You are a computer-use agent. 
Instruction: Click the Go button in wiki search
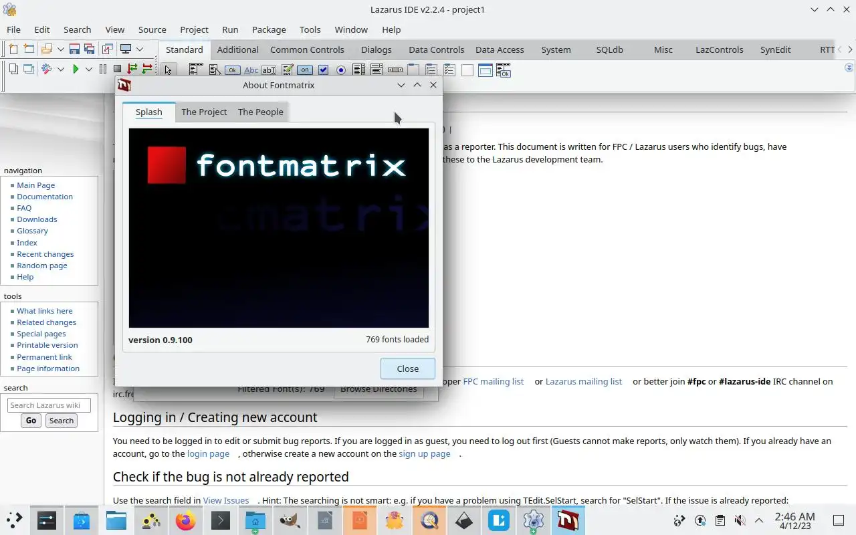click(31, 421)
